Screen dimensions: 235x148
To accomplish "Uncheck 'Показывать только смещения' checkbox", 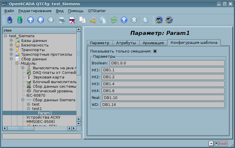I will point(155,51).
